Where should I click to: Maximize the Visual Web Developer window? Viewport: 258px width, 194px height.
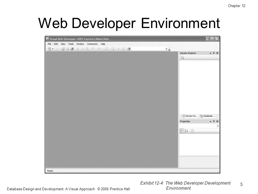[212, 39]
